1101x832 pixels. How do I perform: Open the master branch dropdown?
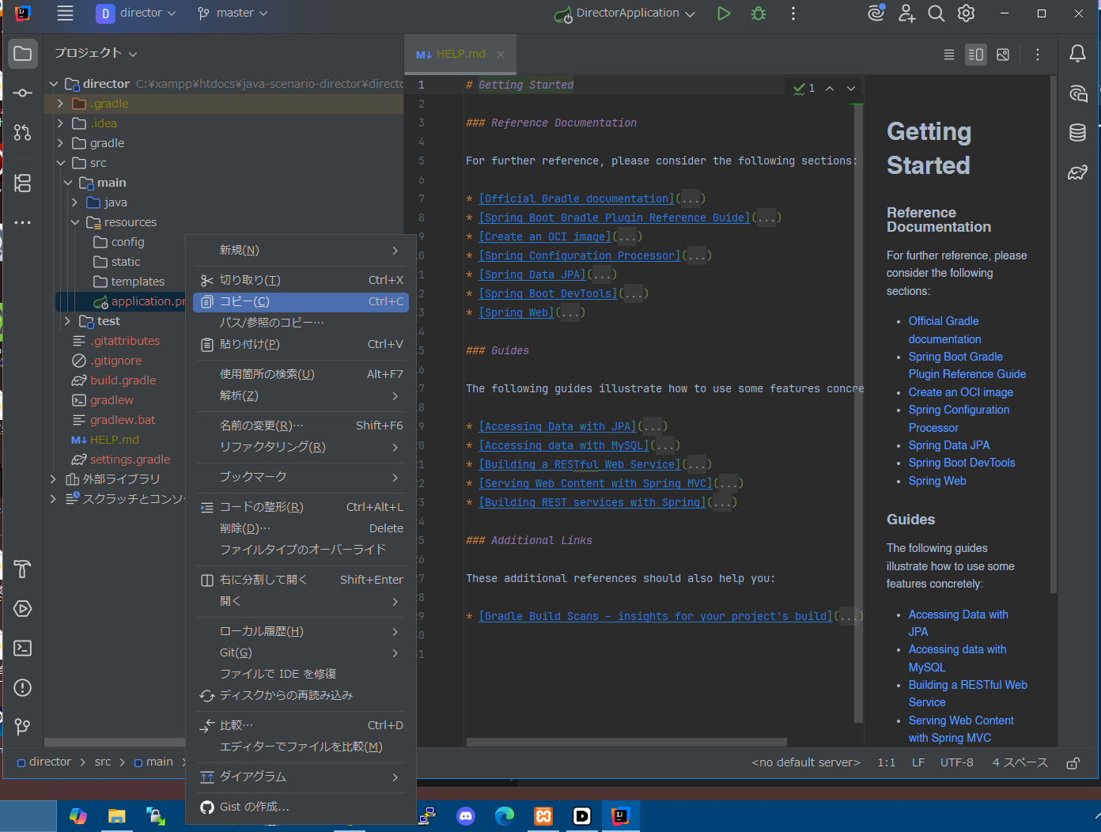point(233,13)
